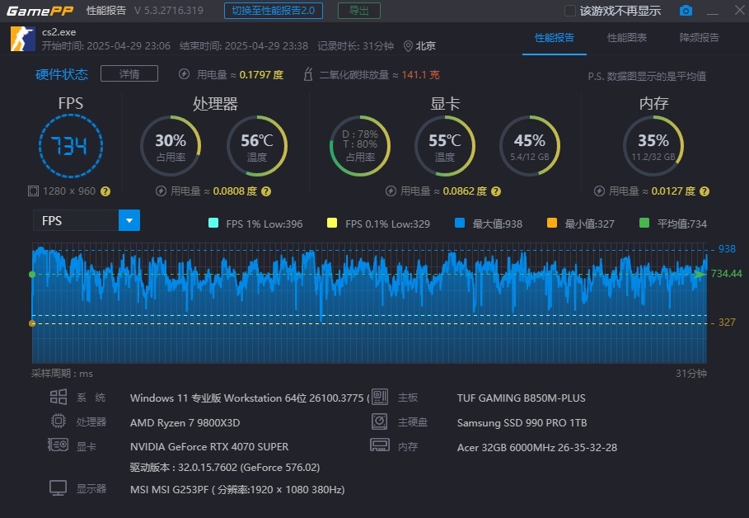Click the Samsung SSD 990 PRO 1TB text
The width and height of the screenshot is (749, 518).
(522, 423)
